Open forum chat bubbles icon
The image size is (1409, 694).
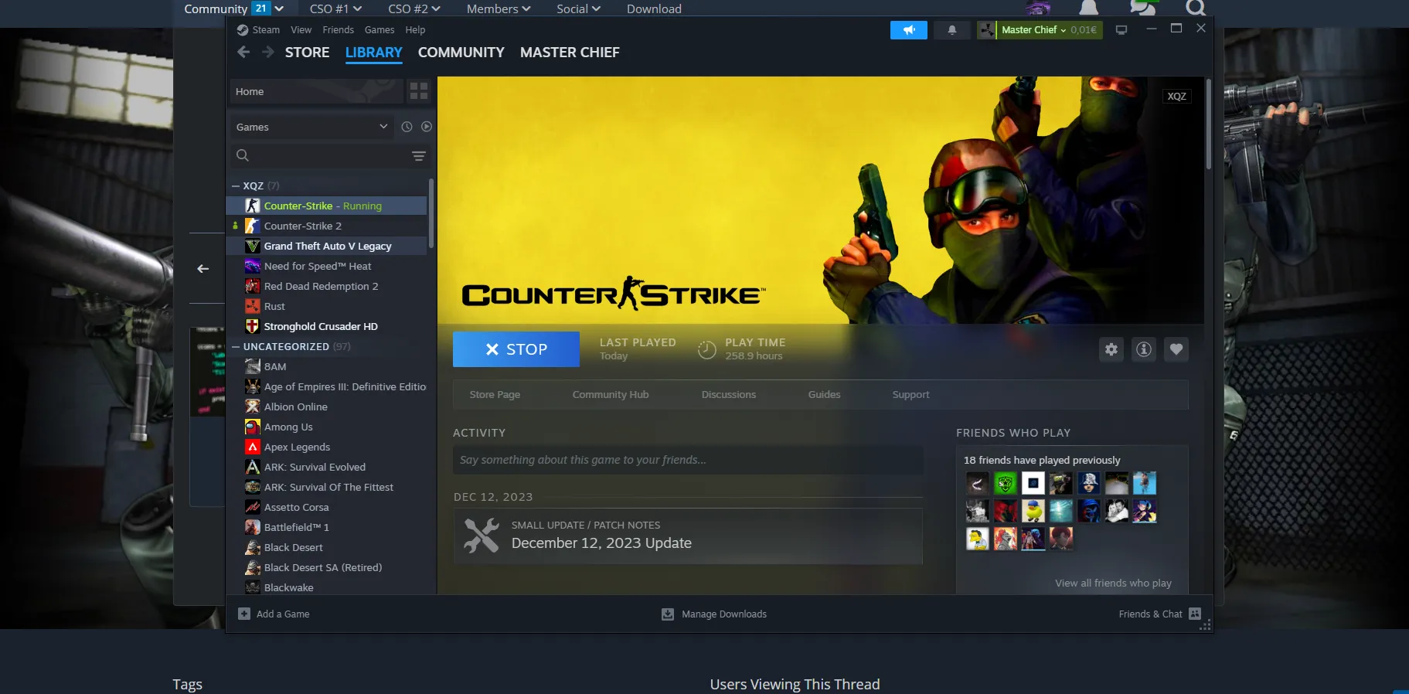pyautogui.click(x=1142, y=8)
